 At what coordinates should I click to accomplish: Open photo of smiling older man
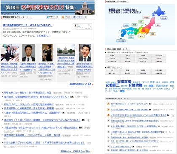[85, 53]
